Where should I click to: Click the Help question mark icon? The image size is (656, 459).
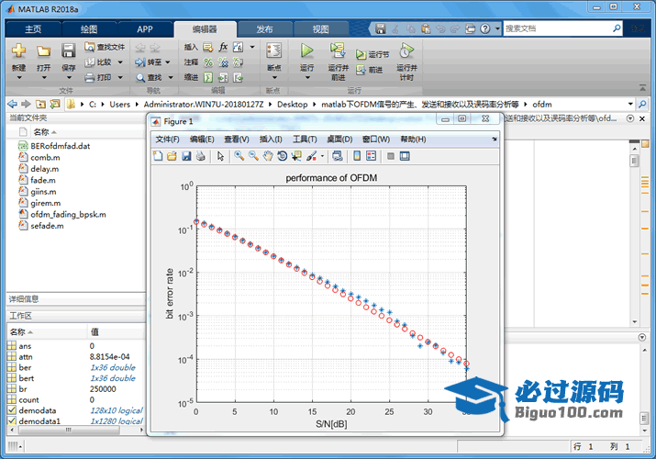pyautogui.click(x=484, y=28)
